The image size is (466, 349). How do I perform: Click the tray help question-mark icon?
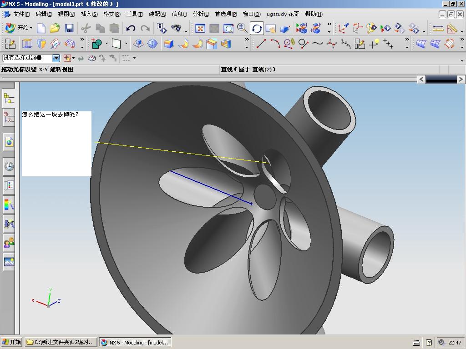(x=429, y=343)
